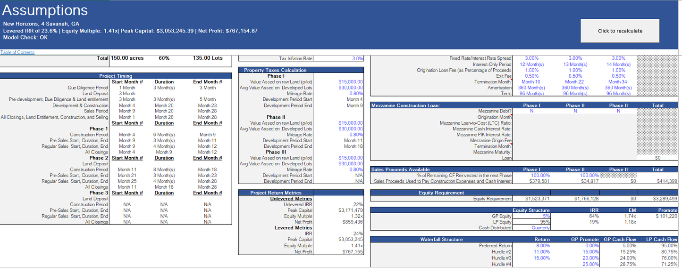Select Mezzanine Debt 'N' cell under Phase I

(532, 111)
